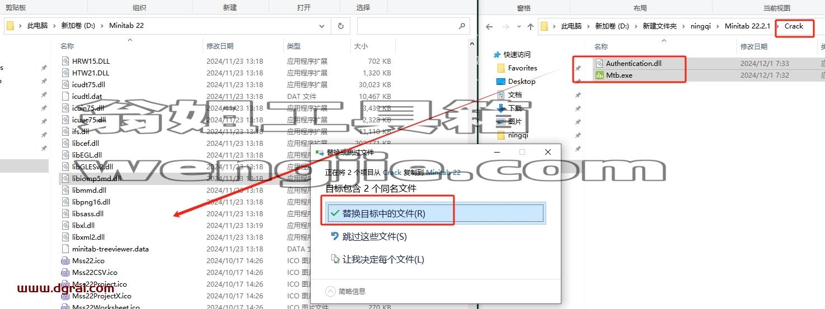Select libxml2.dll file

tap(88, 237)
